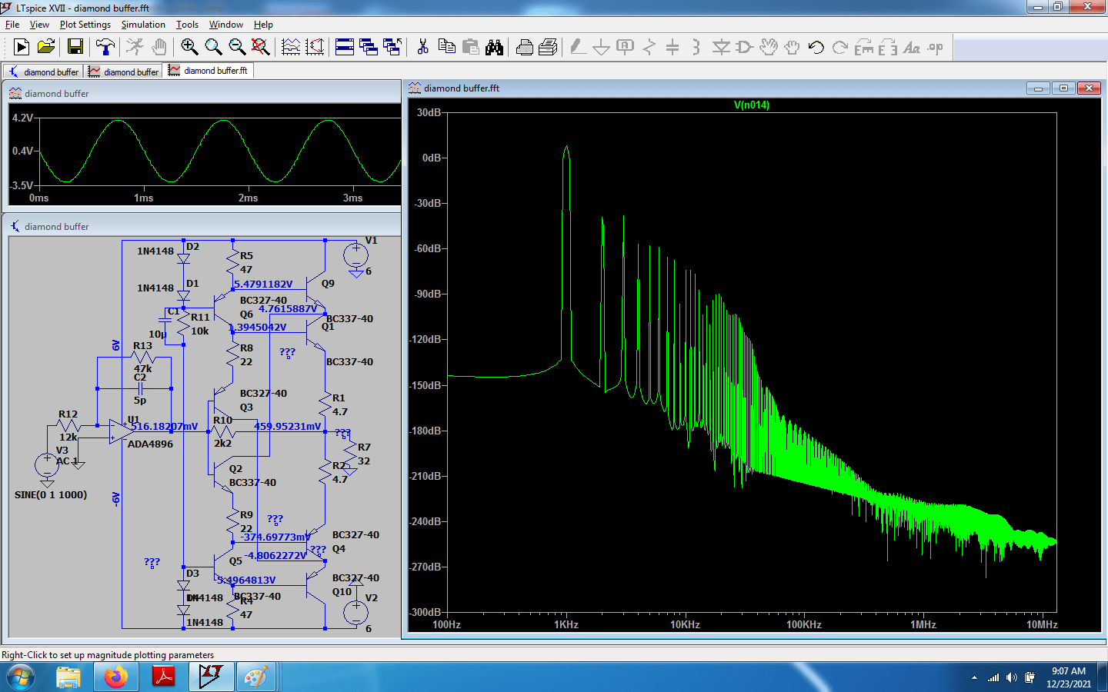This screenshot has width=1108, height=692.
Task: Click the ADA4896 op-amp label
Action: pyautogui.click(x=150, y=444)
